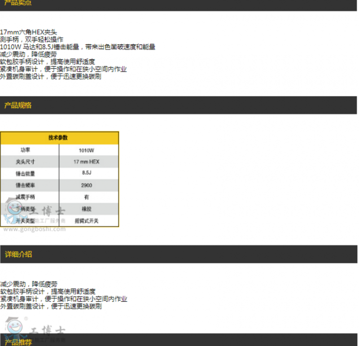Click the www.gongboshi.com watermark link
359x346 pixels.
[x=35, y=229]
